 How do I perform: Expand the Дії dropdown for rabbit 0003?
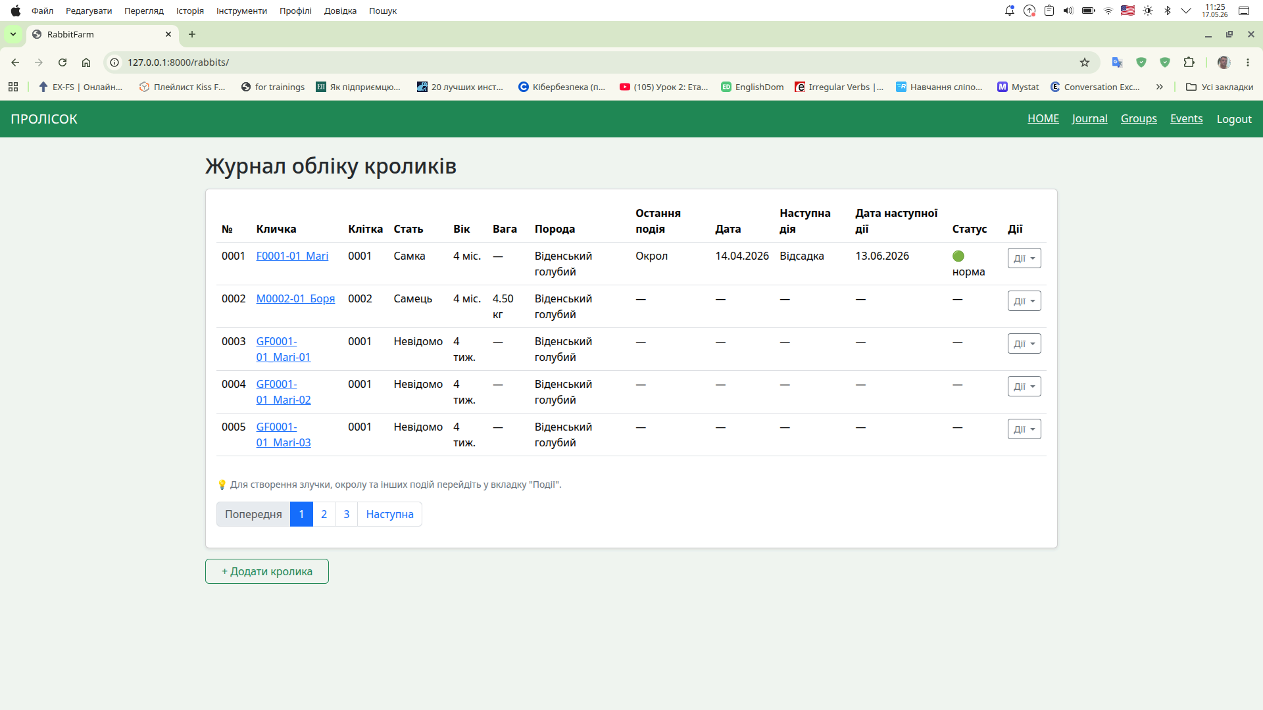pos(1024,344)
